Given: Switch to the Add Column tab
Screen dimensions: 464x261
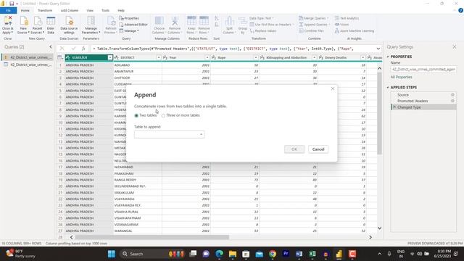Looking at the screenshot, I should (70, 10).
